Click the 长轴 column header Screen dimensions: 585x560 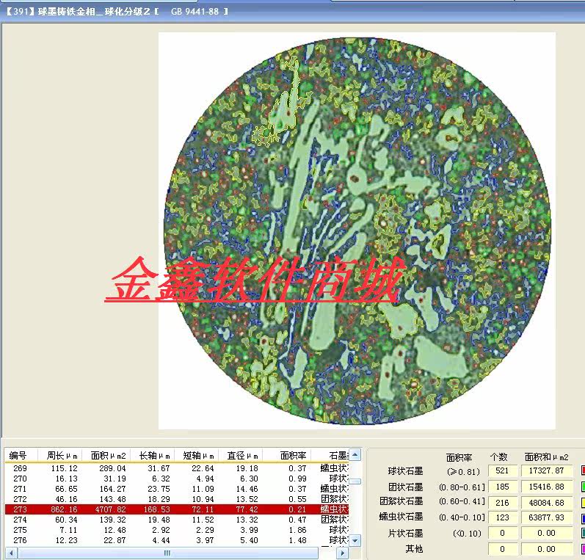coord(155,455)
